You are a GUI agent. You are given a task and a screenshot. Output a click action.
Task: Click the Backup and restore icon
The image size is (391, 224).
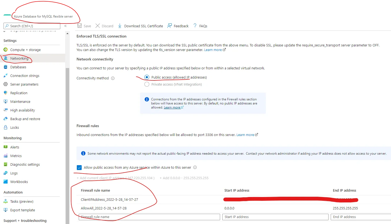pyautogui.click(x=5, y=119)
